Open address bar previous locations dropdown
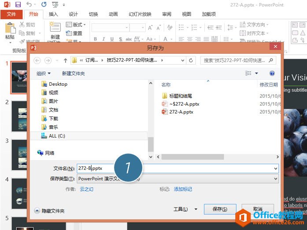Image resolution: width=307 pixels, height=230 pixels. (182, 61)
